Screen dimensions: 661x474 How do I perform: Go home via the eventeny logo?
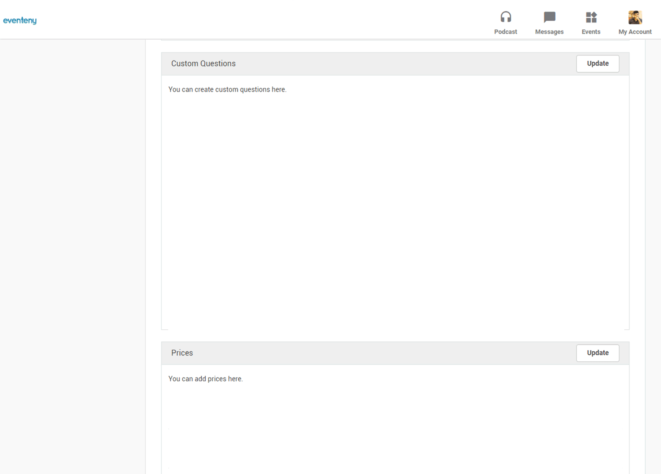click(20, 21)
